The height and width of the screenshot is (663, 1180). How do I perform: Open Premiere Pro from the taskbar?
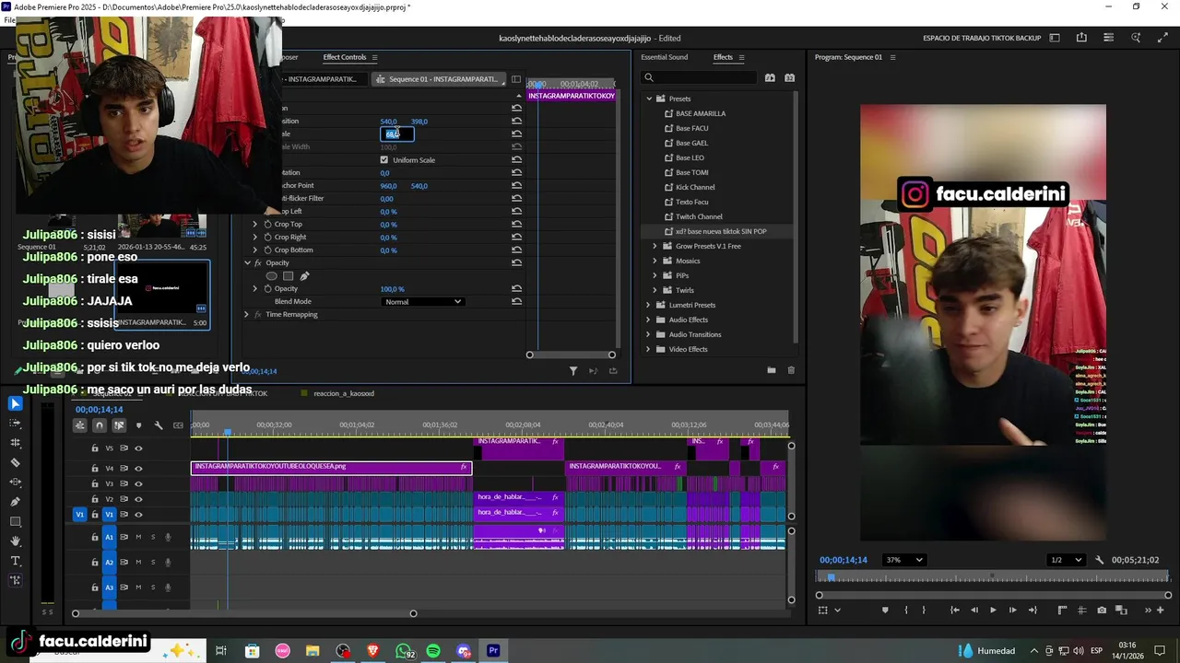pyautogui.click(x=493, y=651)
